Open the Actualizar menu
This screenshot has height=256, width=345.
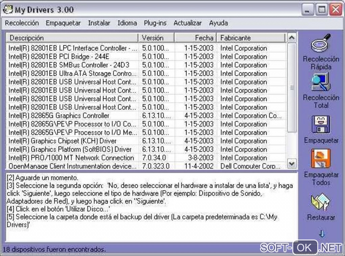(187, 23)
